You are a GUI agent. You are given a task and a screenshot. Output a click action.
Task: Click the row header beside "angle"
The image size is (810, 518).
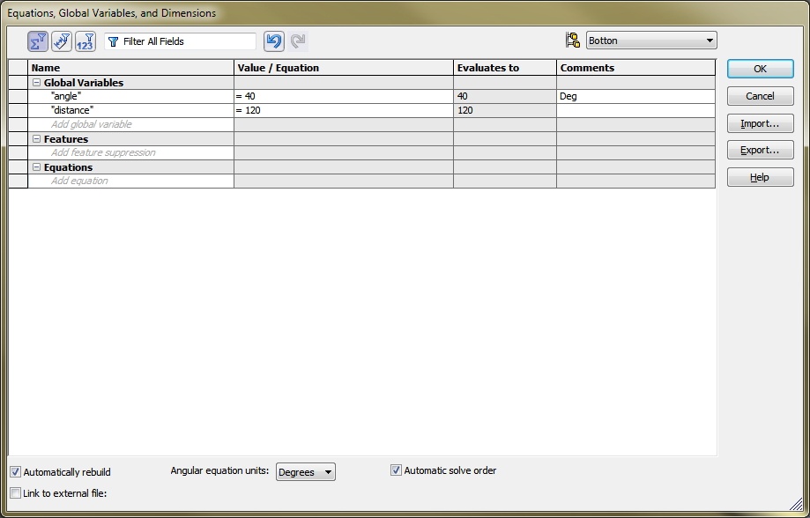[19, 97]
